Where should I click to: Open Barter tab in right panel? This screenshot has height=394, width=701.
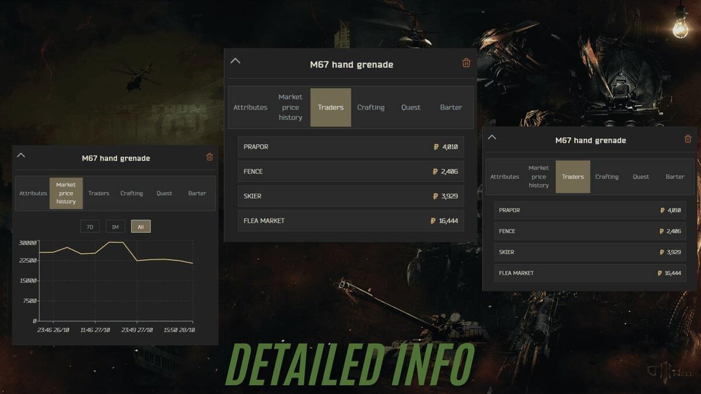tap(675, 177)
